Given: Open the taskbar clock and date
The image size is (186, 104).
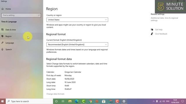Looking at the screenshot, I should (x=175, y=101).
